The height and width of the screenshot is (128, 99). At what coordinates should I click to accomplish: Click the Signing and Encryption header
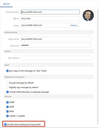(x=49, y=77)
